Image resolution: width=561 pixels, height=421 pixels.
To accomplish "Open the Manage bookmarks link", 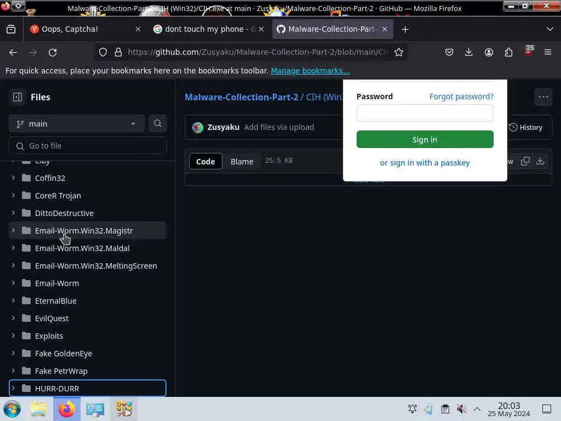I will 310,71.
